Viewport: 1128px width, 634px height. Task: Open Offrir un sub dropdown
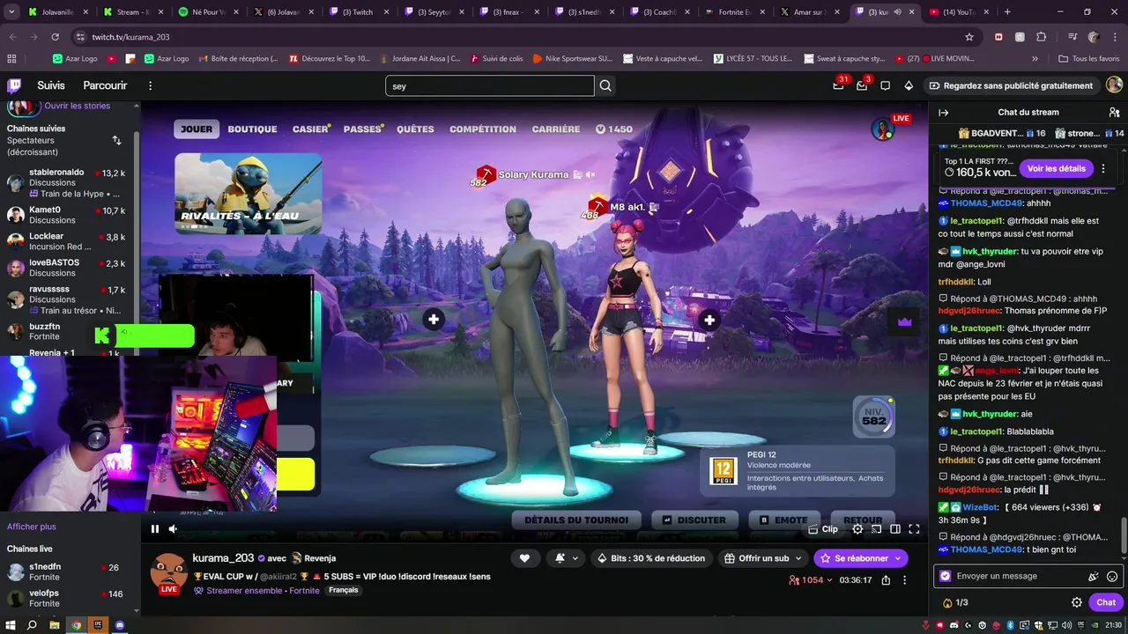click(x=763, y=558)
